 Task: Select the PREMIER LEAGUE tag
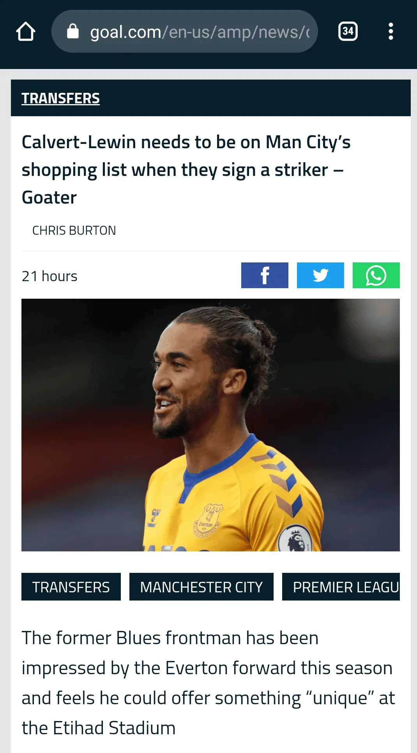click(341, 587)
